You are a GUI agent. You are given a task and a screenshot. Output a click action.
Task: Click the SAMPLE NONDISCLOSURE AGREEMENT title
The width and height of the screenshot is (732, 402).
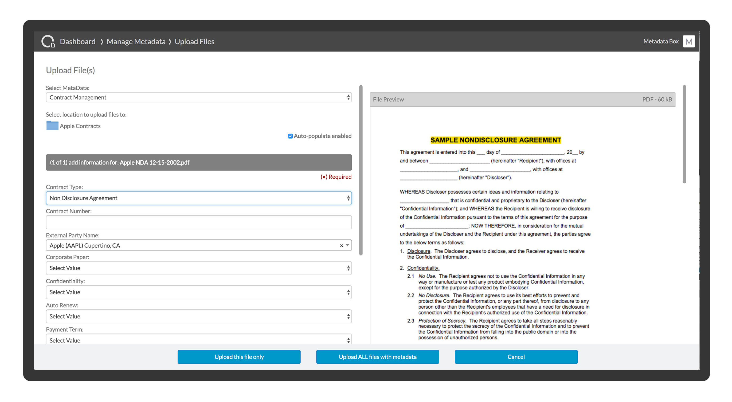click(x=496, y=140)
